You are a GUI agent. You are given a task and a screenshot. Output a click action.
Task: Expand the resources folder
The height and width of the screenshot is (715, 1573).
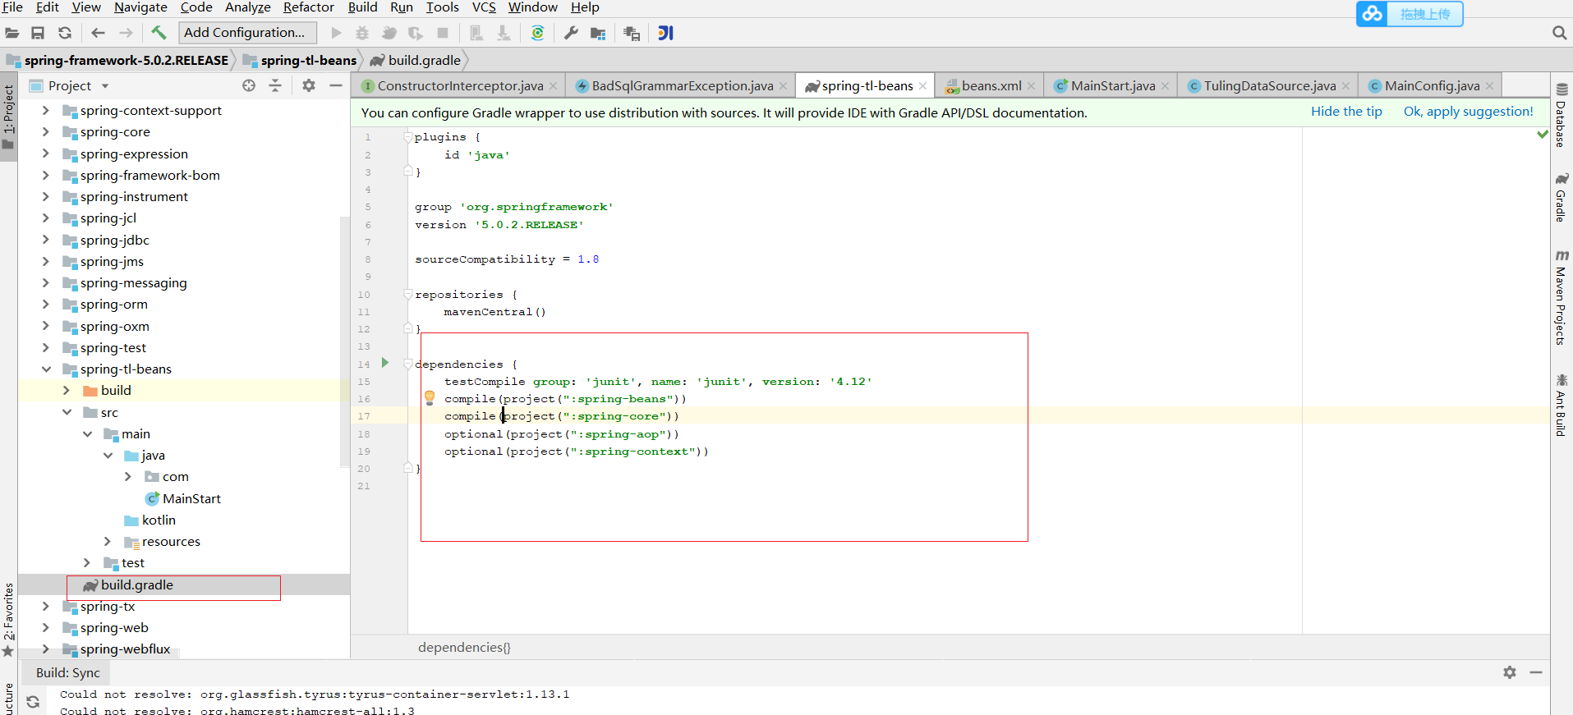tap(108, 541)
